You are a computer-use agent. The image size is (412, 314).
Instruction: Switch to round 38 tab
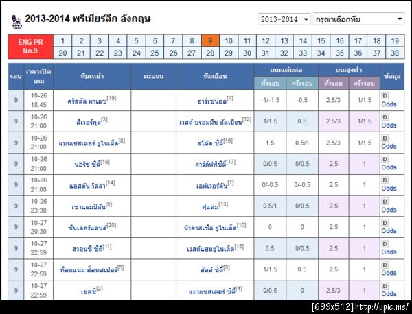click(x=395, y=53)
